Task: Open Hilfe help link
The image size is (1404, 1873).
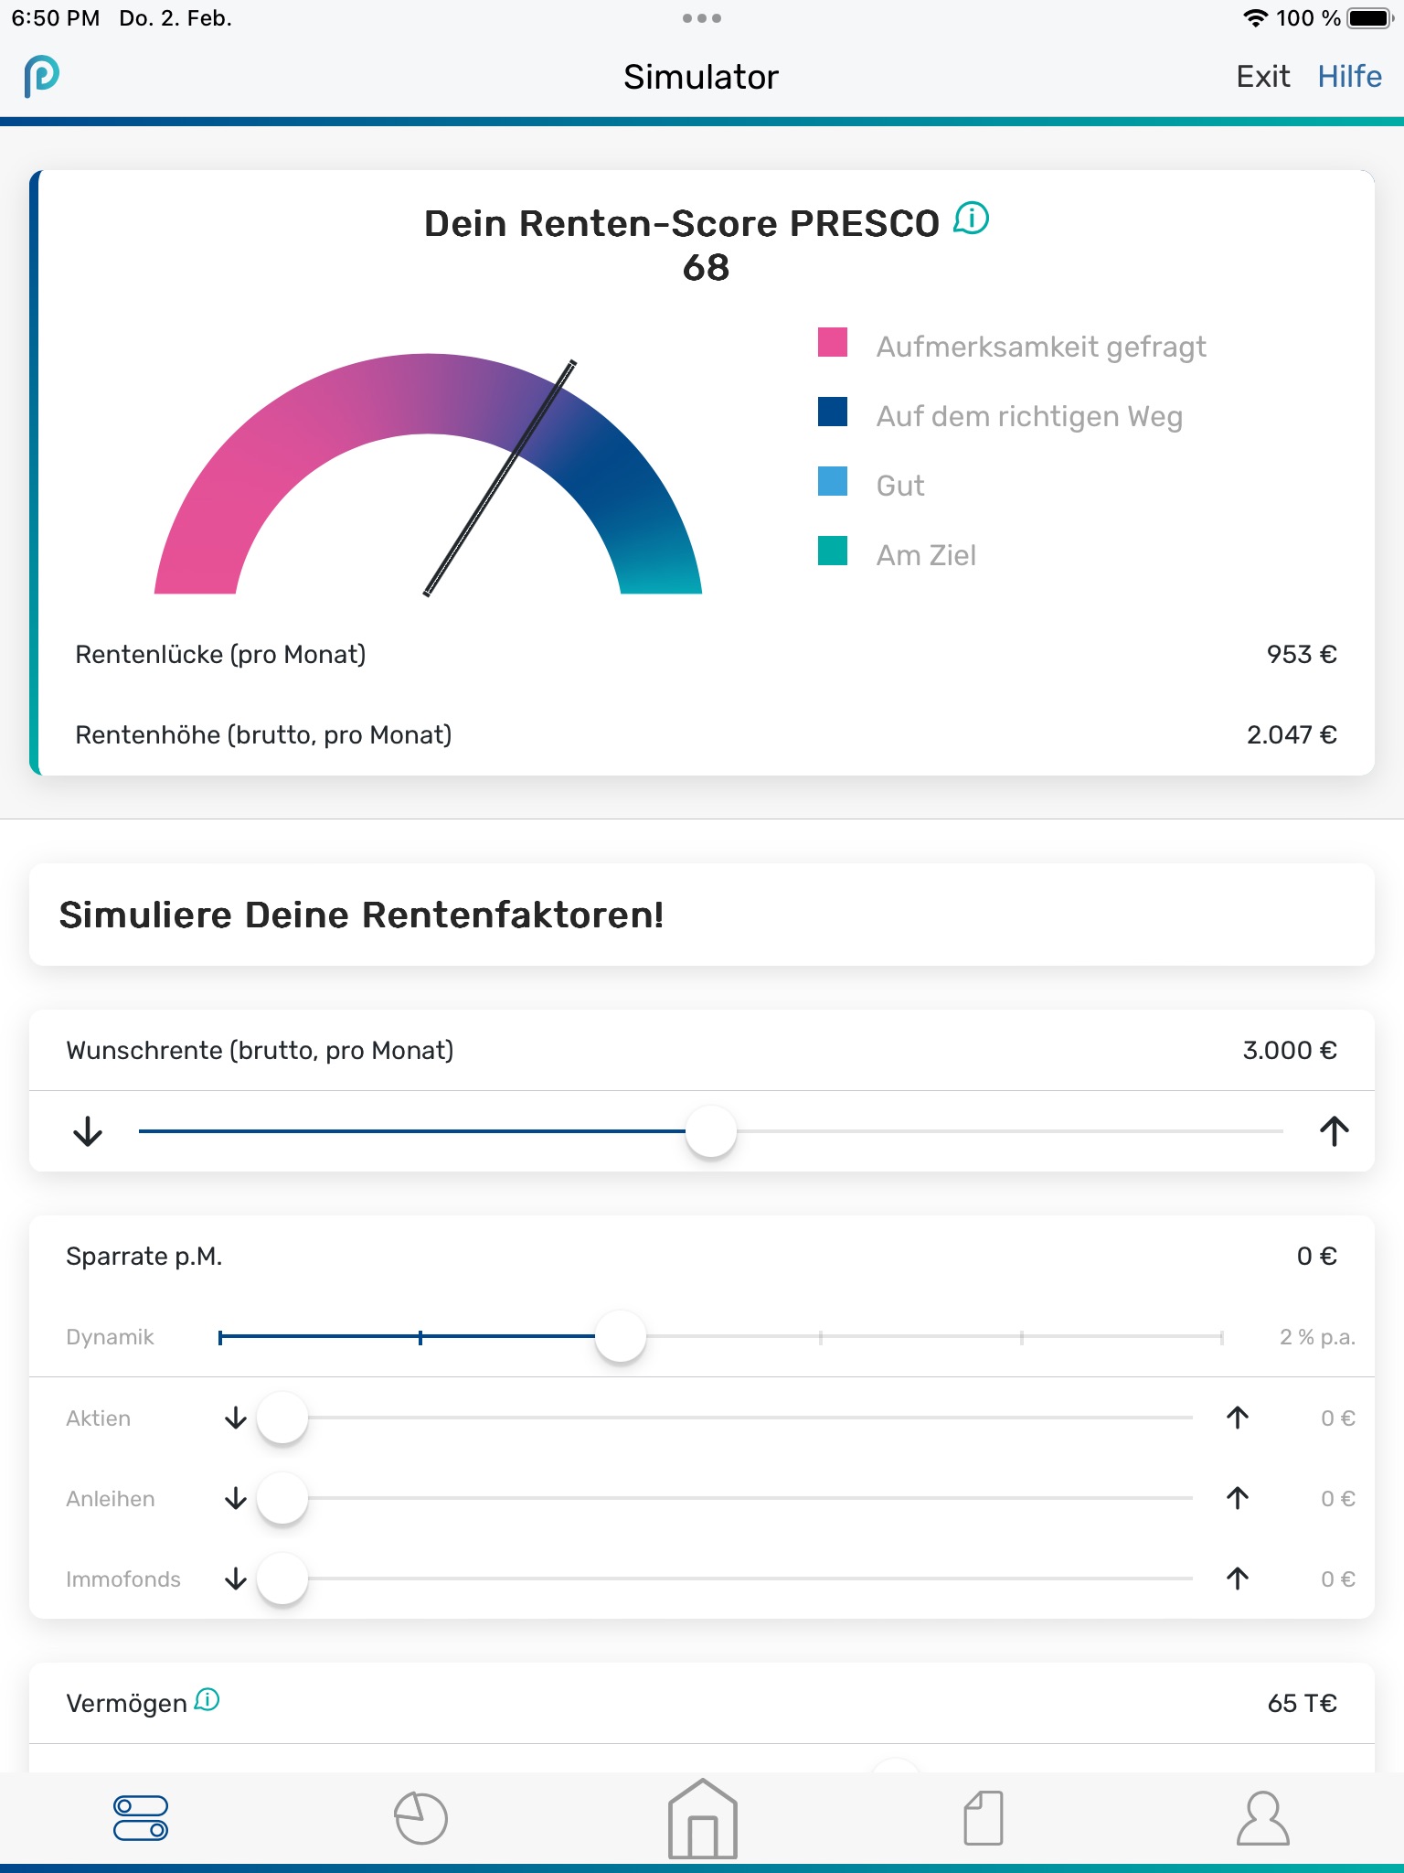Action: (x=1350, y=77)
